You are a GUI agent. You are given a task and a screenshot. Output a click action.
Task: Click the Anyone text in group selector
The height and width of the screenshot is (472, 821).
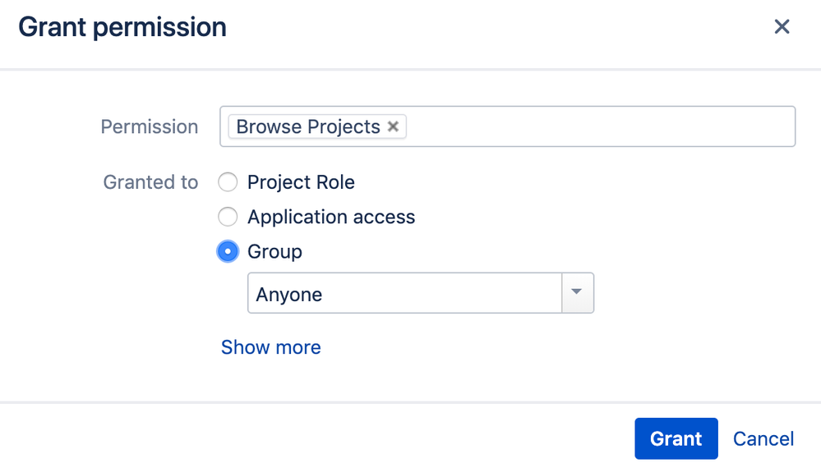(x=289, y=295)
